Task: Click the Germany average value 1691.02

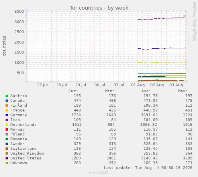Action: [x=149, y=115]
